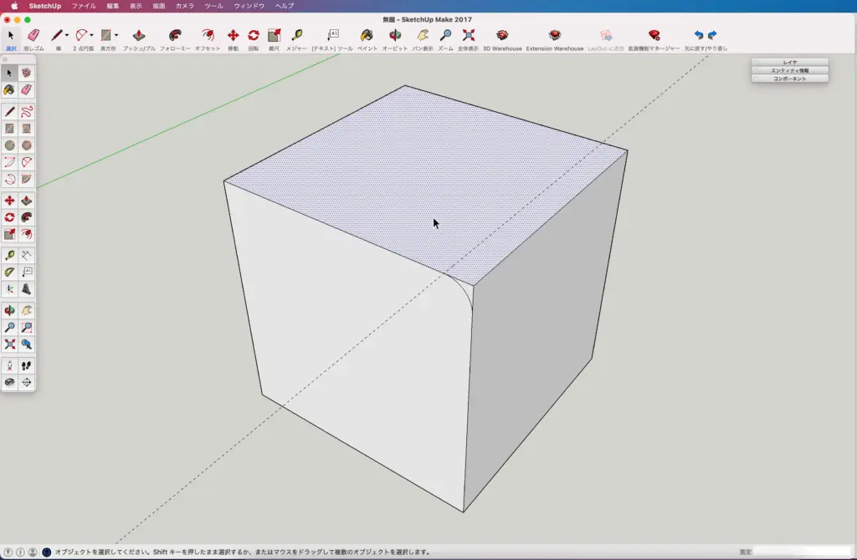857x560 pixels.
Task: Select the Tape Measure (メジャー) tool in top toolbar
Action: 297,35
